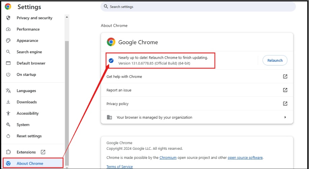Screen dimensions: 309x169
Task: Click into the Search settings field
Action: (198, 7)
